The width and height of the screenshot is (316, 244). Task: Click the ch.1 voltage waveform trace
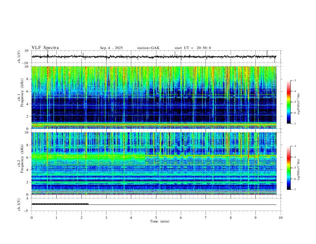(154, 57)
